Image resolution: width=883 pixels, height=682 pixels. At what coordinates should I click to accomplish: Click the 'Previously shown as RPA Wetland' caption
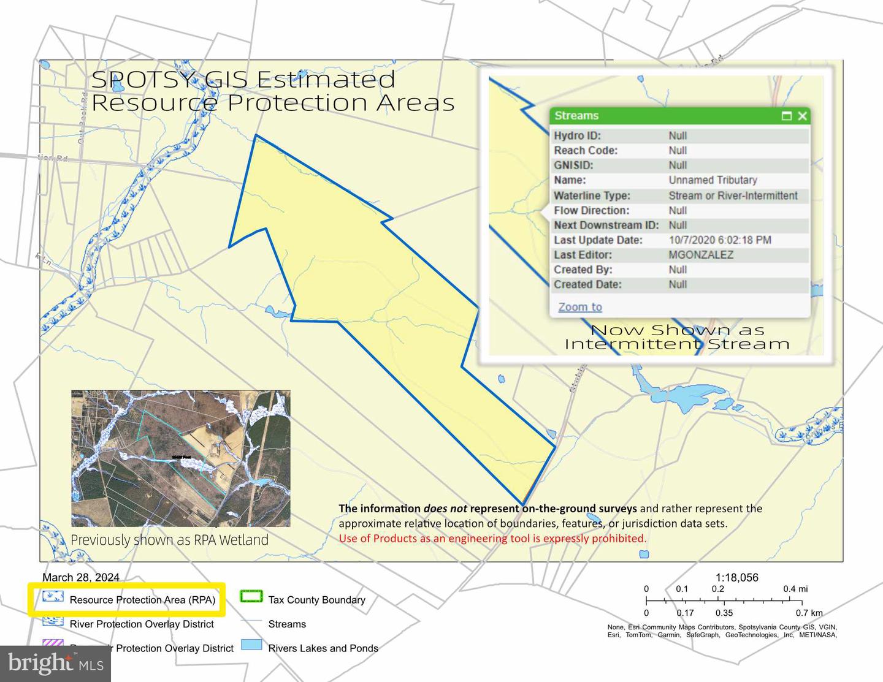click(169, 540)
